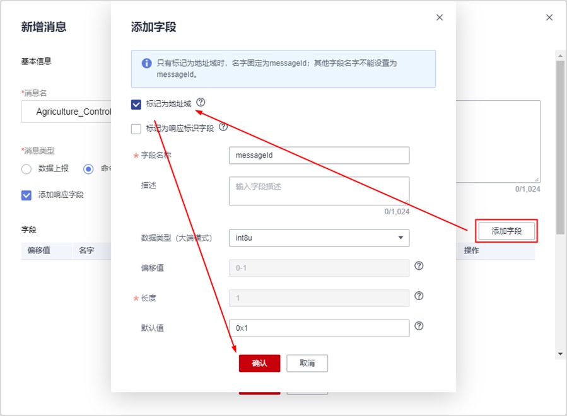
Task: Click the 确认 button
Action: click(259, 363)
